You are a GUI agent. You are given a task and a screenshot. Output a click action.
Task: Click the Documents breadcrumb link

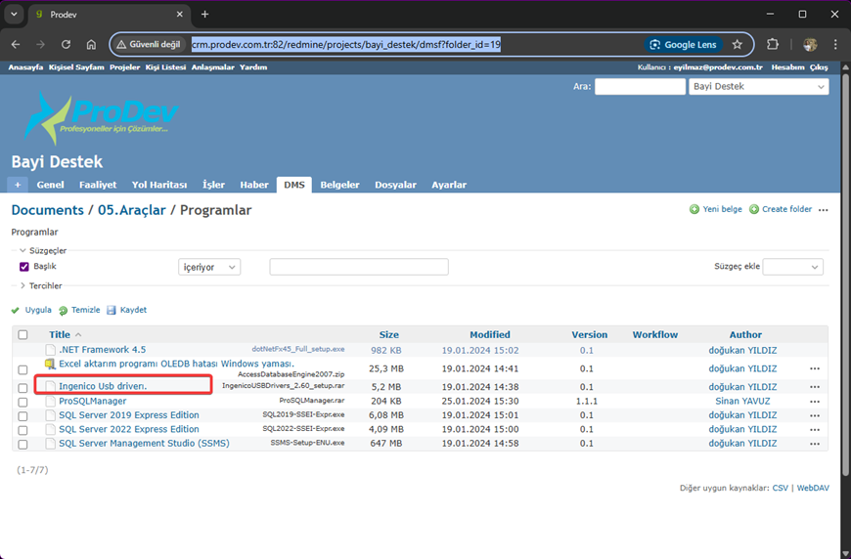click(48, 210)
